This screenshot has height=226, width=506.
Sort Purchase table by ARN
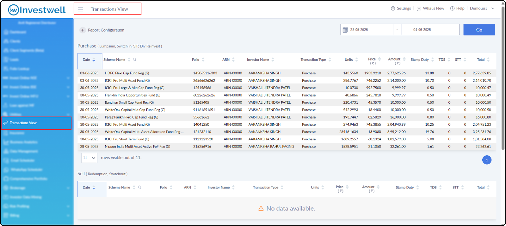click(233, 60)
